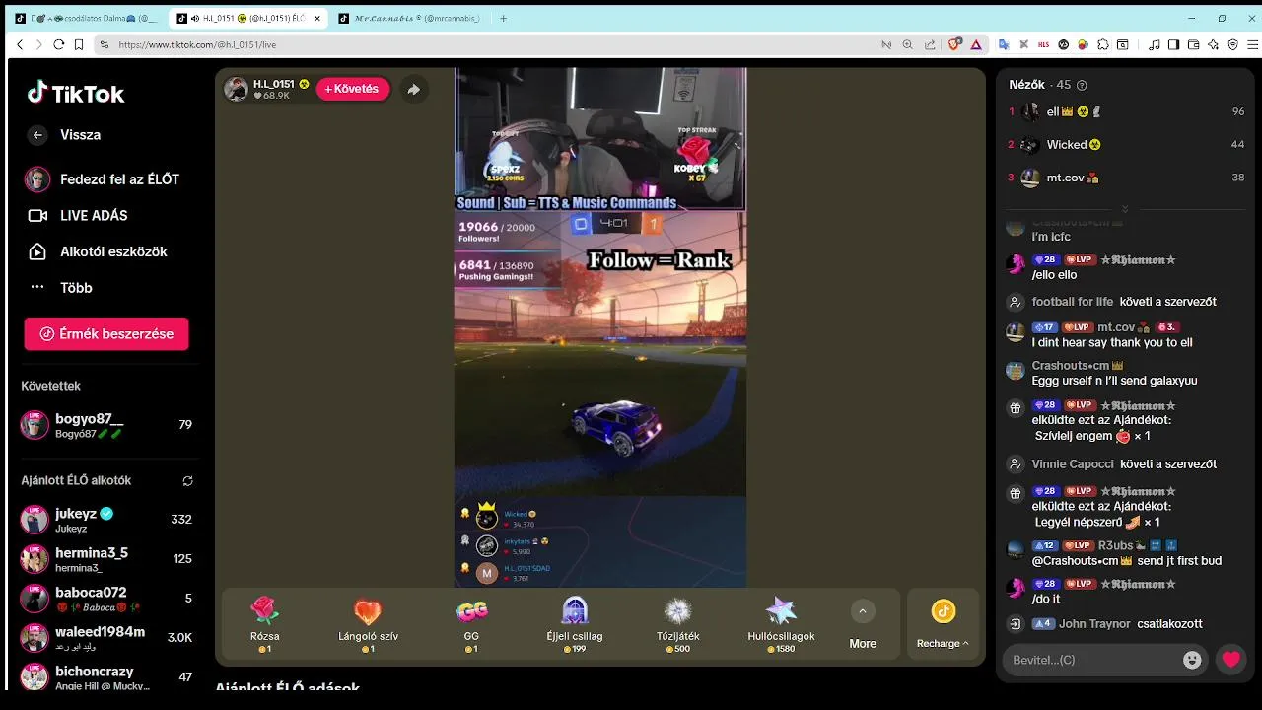Click the browser back button
The width and height of the screenshot is (1262, 710).
[x=20, y=44]
